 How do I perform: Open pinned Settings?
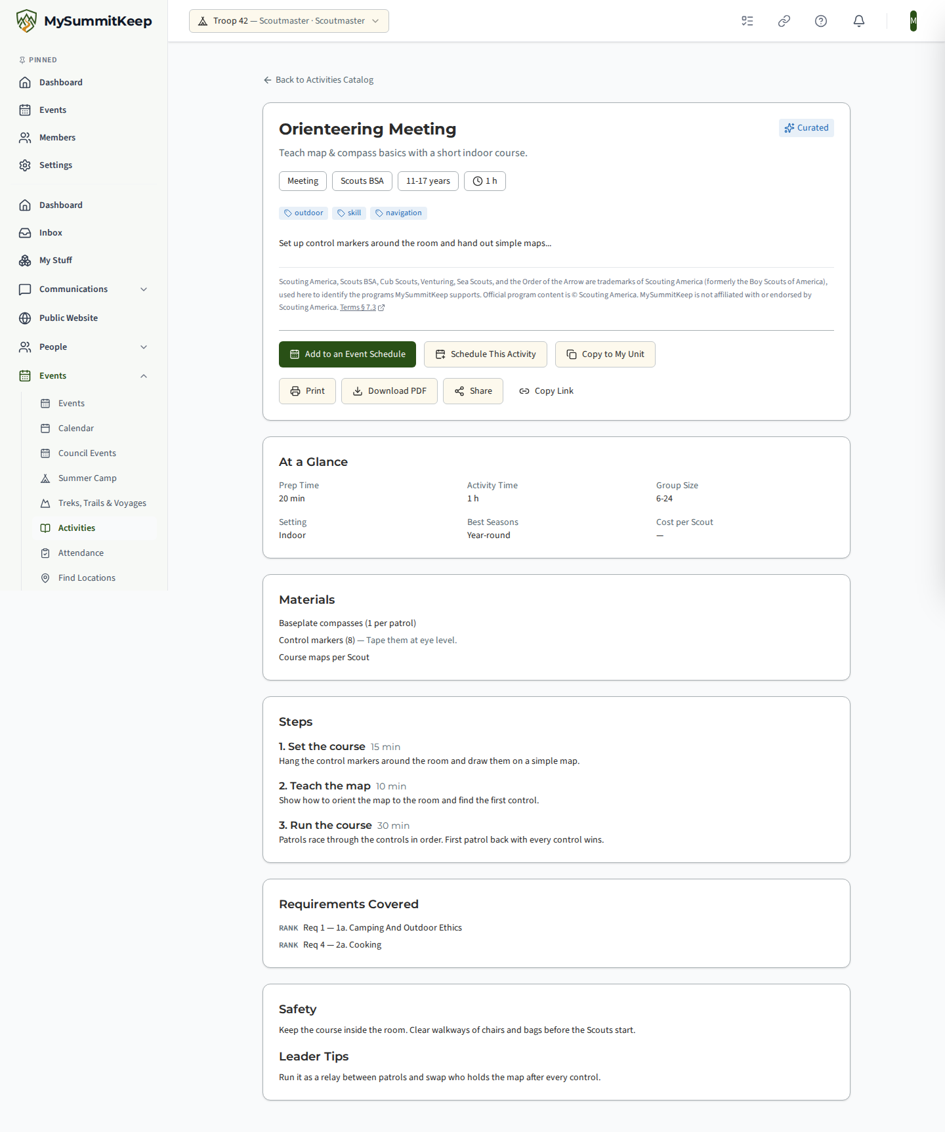(x=84, y=165)
